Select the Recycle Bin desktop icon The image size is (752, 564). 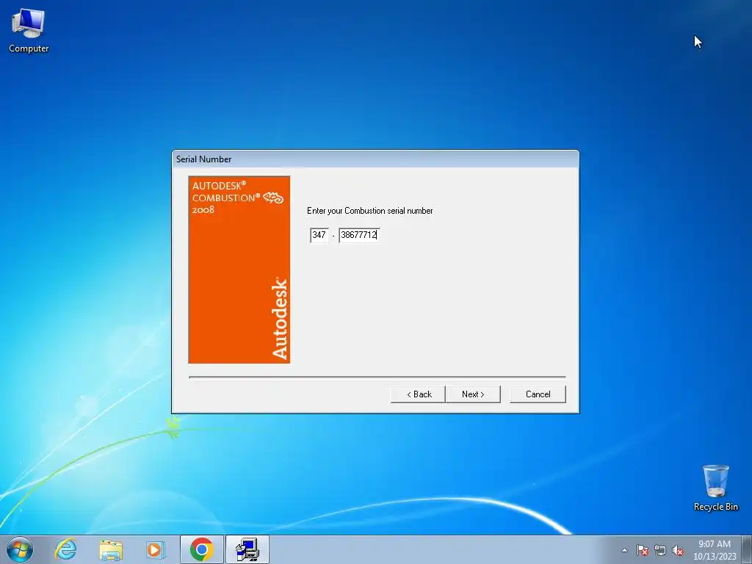[715, 488]
